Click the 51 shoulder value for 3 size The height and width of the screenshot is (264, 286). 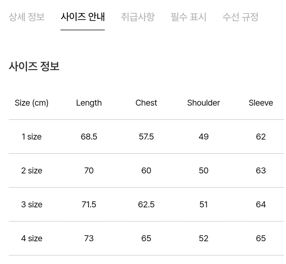coord(203,204)
